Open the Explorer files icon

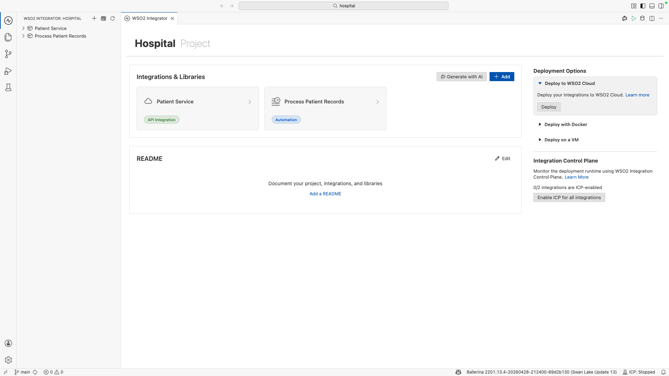point(8,37)
